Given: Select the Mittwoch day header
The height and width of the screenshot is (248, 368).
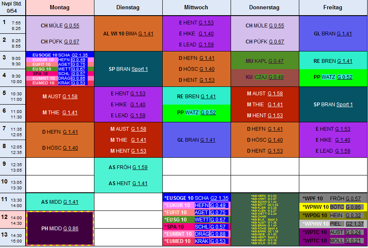Looking at the screenshot, I should coord(196,8).
